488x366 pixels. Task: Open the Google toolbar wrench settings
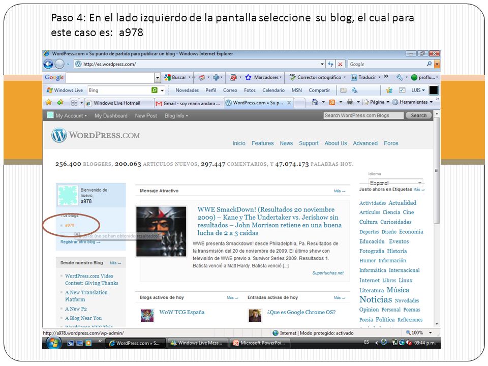point(400,77)
